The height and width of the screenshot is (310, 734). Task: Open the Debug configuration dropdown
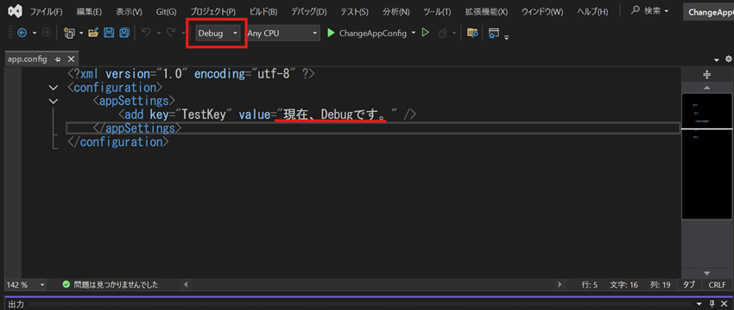click(x=218, y=33)
